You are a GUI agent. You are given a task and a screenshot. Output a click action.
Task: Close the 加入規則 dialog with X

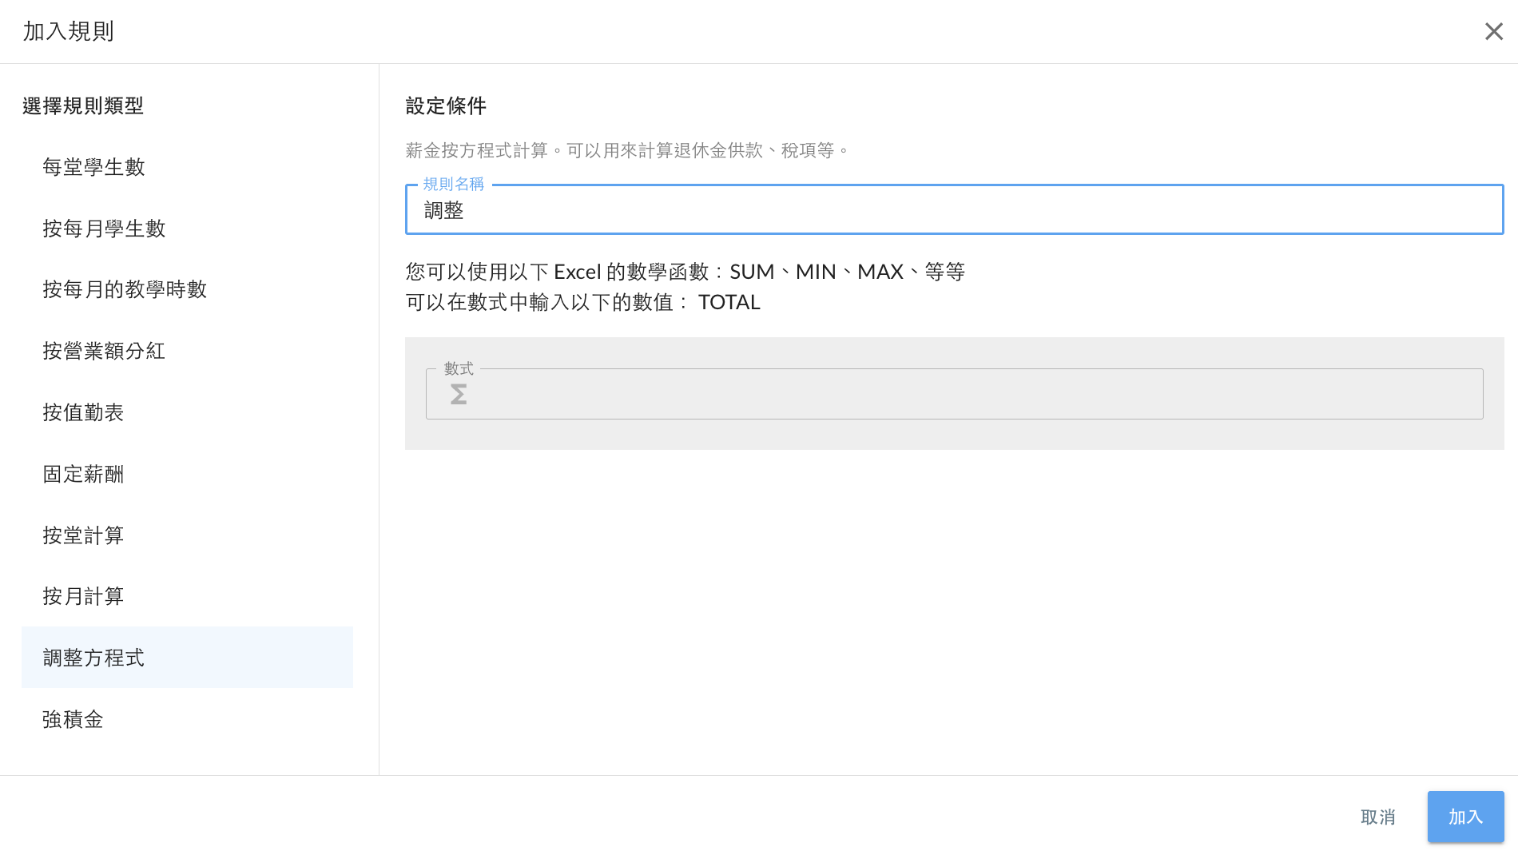[x=1493, y=31]
